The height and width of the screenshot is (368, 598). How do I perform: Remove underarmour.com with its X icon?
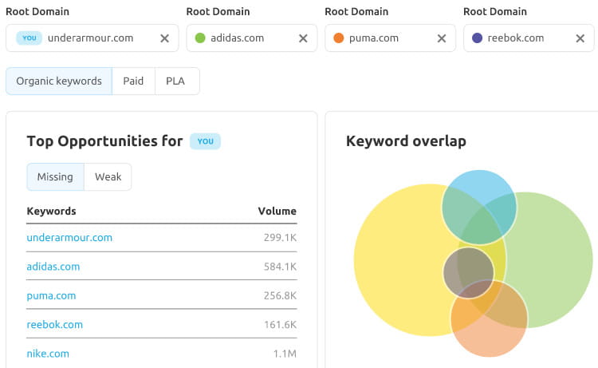[164, 38]
